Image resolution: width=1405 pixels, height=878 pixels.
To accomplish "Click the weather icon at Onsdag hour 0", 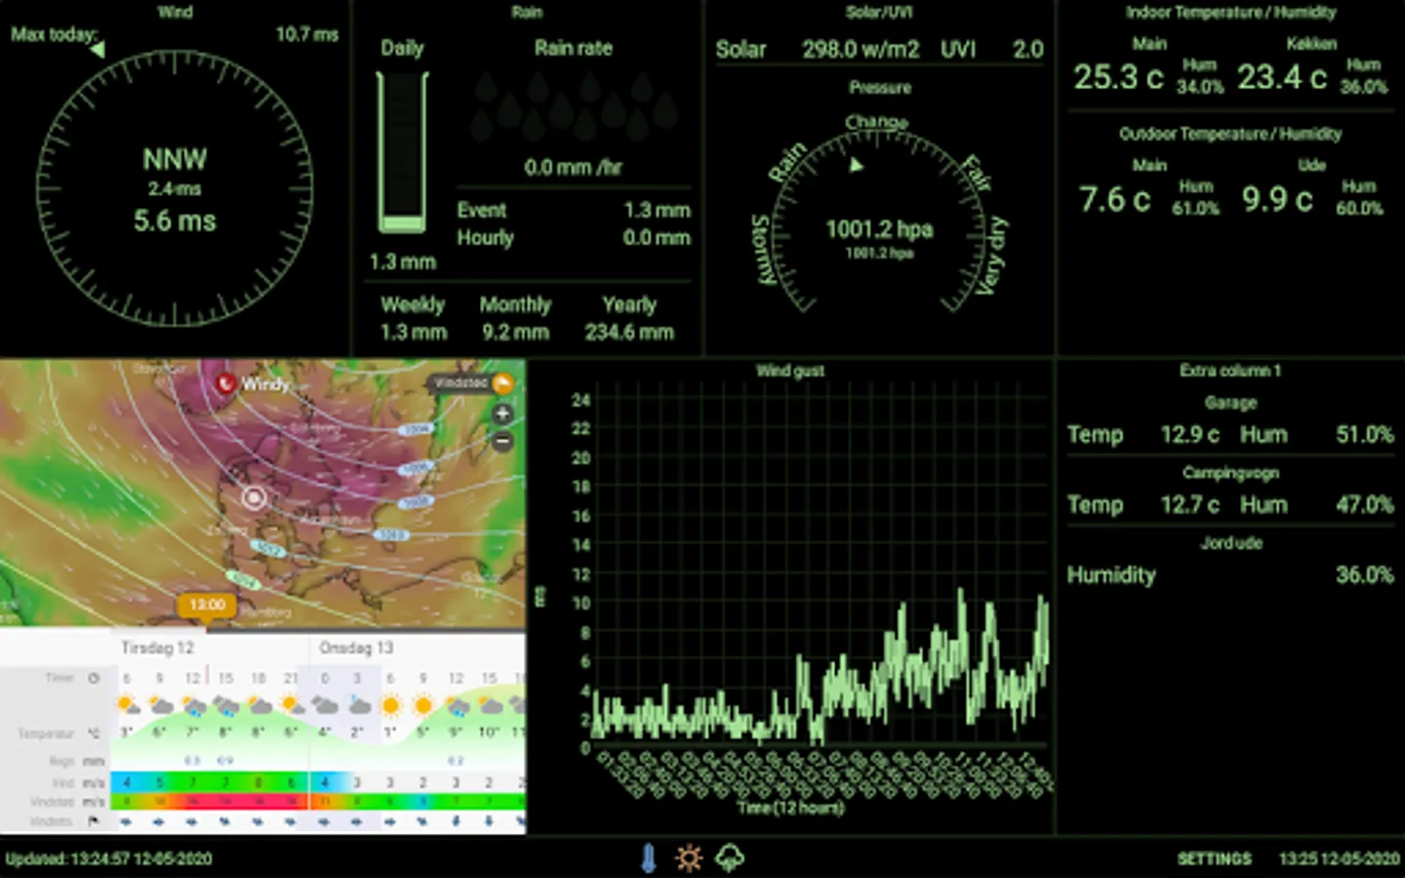I will [x=325, y=704].
